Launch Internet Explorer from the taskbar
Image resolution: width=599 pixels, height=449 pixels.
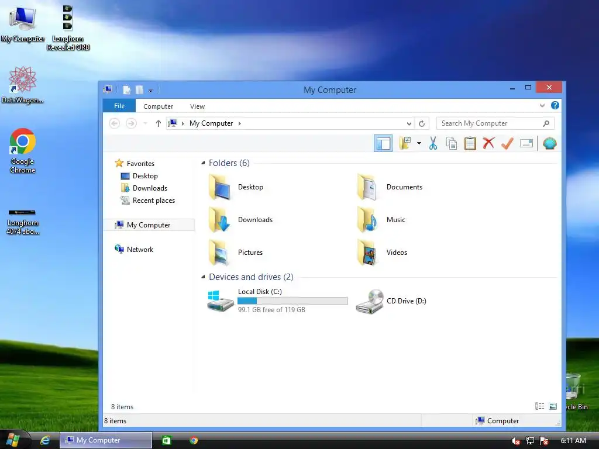tap(46, 441)
